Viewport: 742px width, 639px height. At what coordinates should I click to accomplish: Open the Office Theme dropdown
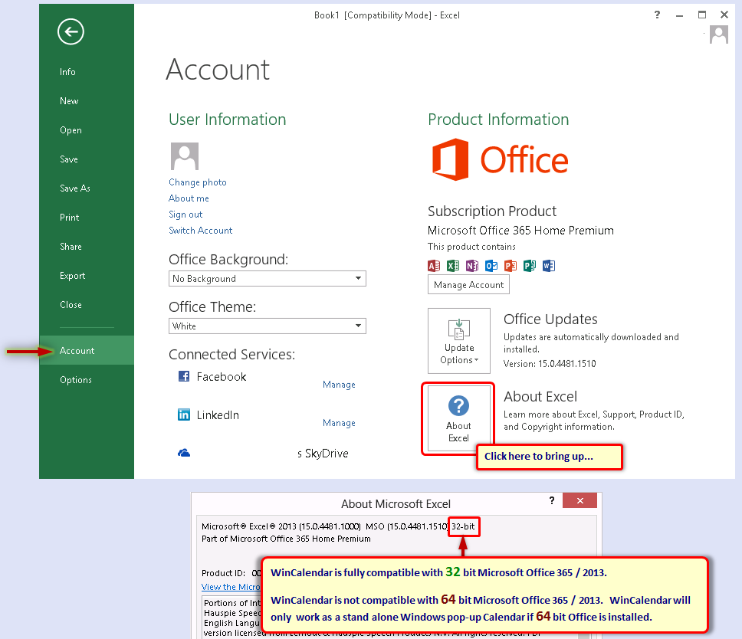267,326
